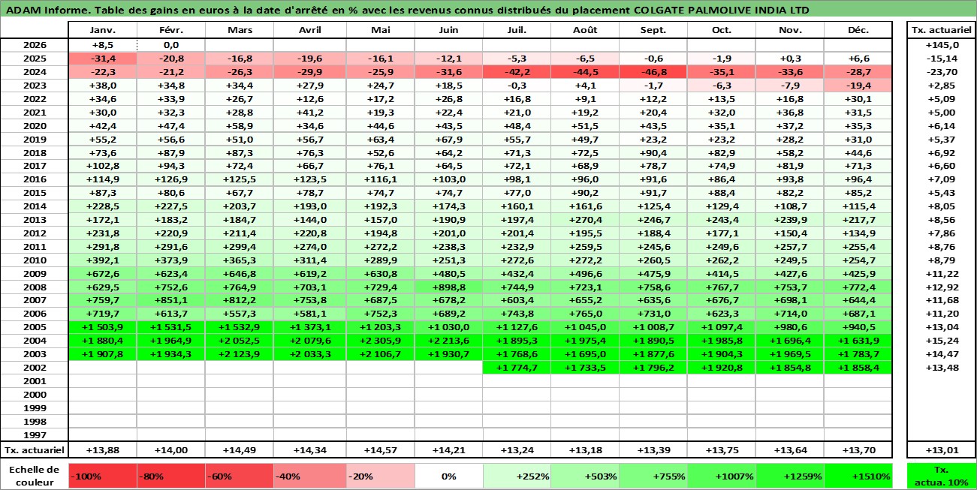Select the Févr. column header
Image resolution: width=977 pixels, height=490 pixels.
(171, 30)
